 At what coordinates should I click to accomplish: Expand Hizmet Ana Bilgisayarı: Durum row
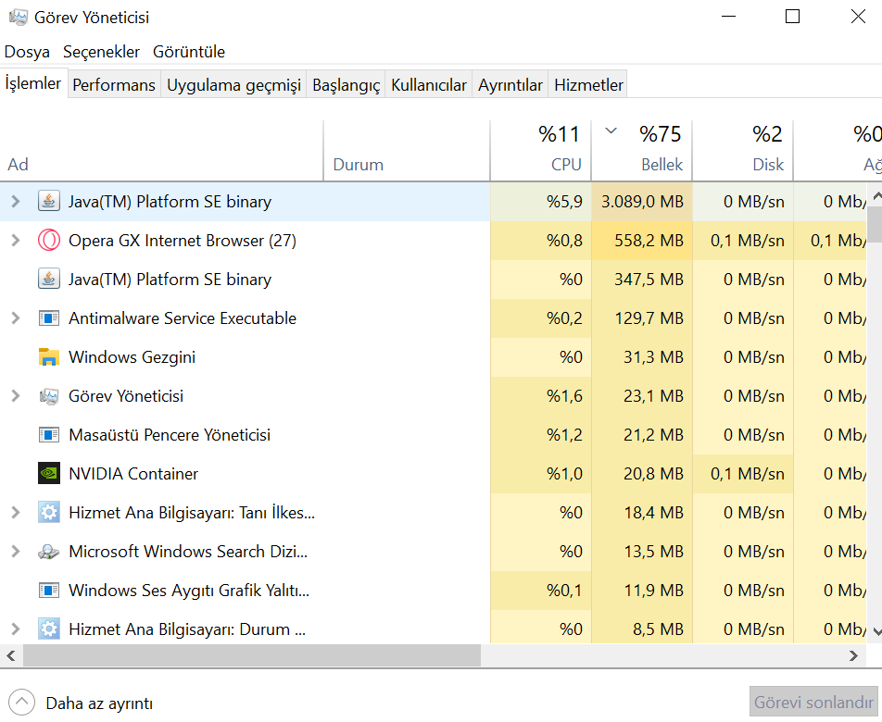(x=16, y=629)
